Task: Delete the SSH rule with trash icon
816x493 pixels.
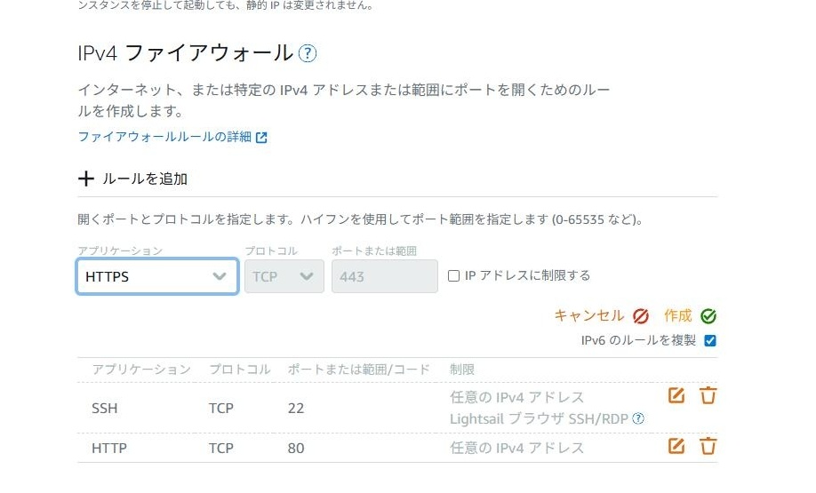Action: (708, 396)
